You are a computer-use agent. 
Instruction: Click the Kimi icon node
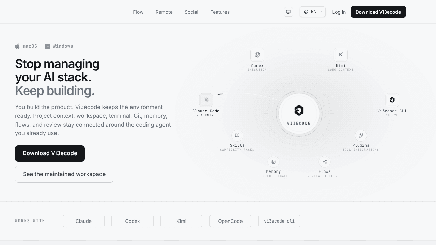click(x=341, y=55)
